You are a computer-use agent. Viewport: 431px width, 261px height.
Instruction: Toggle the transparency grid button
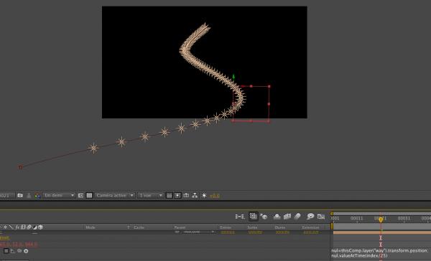click(x=89, y=196)
